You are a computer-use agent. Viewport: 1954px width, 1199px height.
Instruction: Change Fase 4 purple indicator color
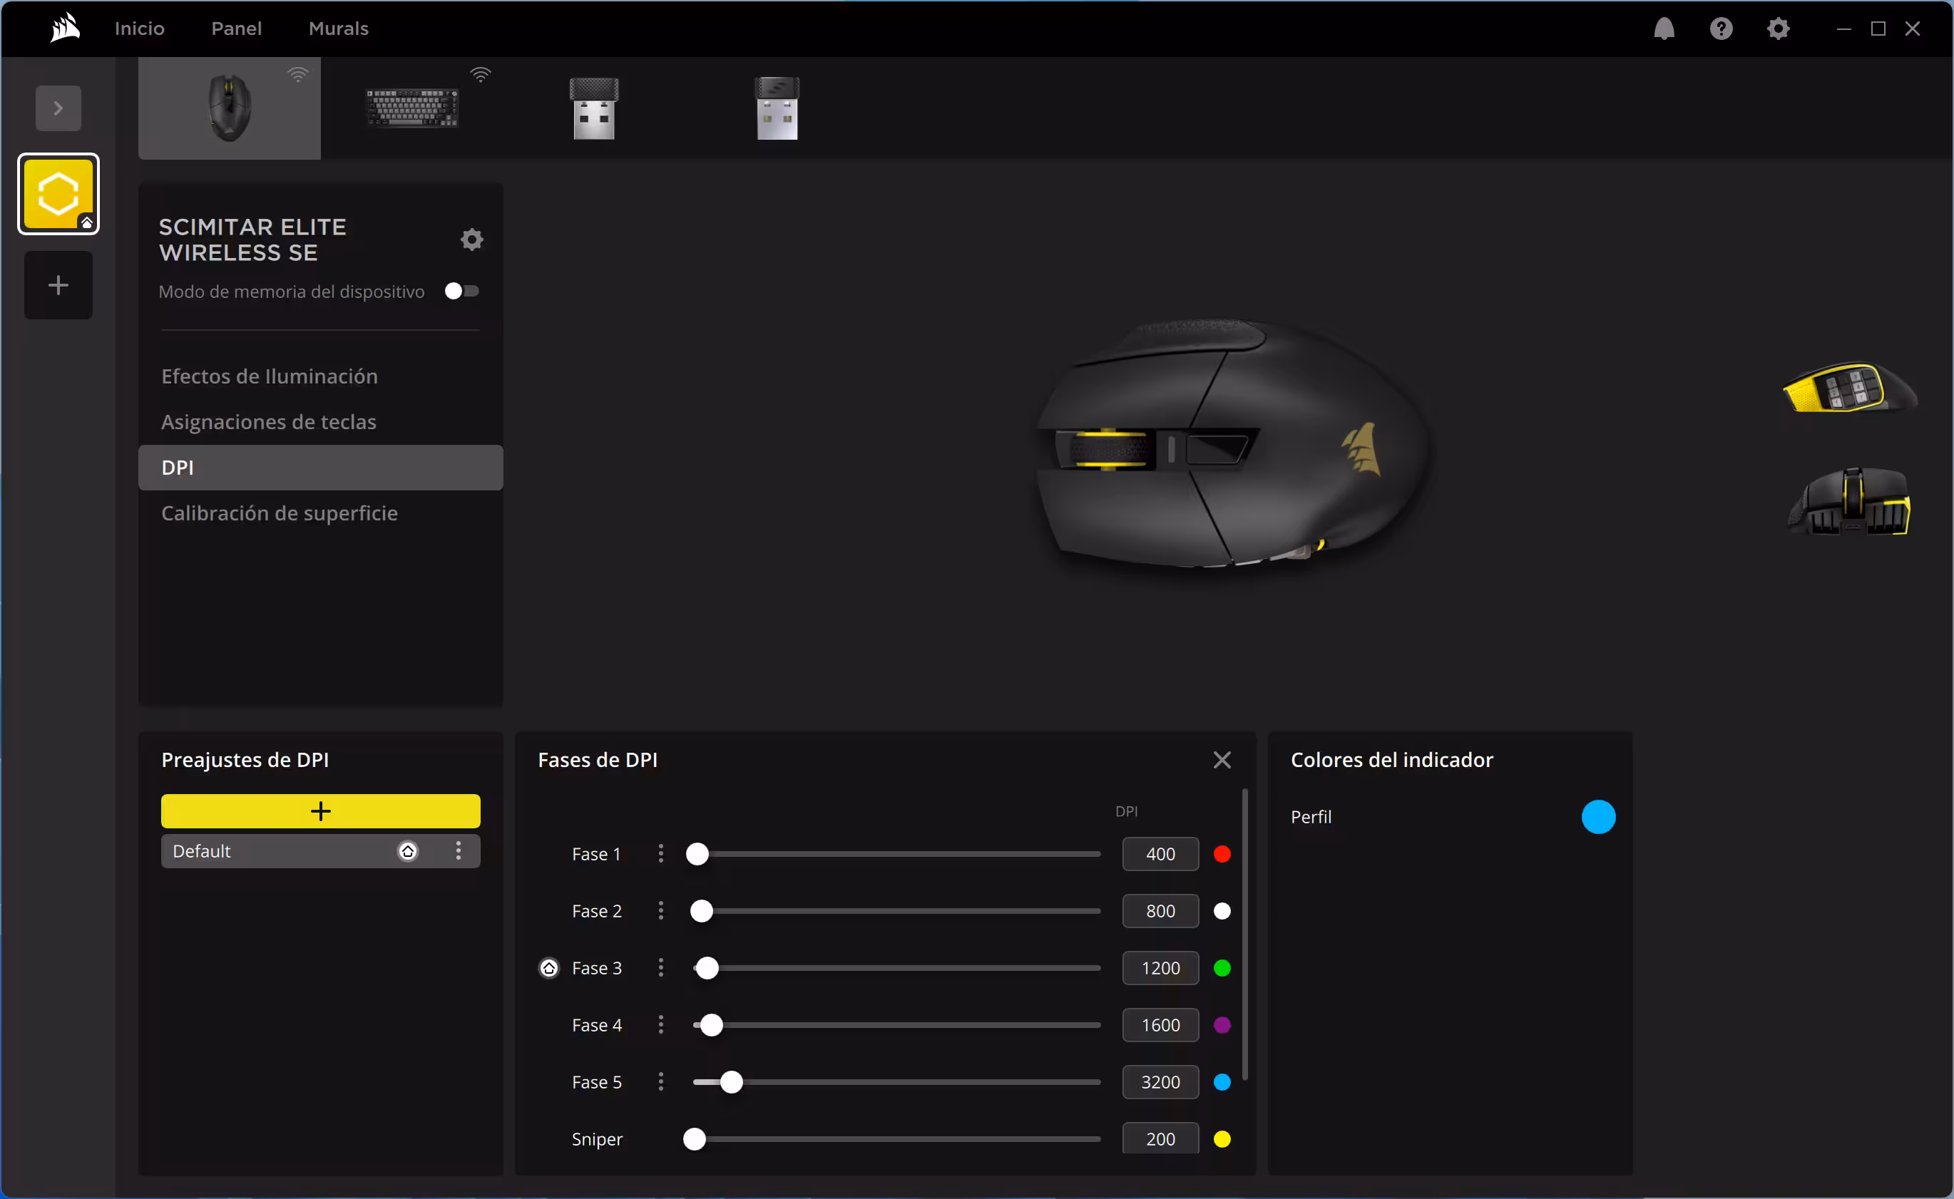(1222, 1025)
